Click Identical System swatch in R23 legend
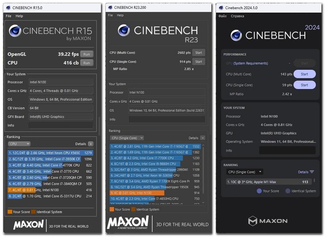This screenshot has width=325, height=237. (x=133, y=209)
